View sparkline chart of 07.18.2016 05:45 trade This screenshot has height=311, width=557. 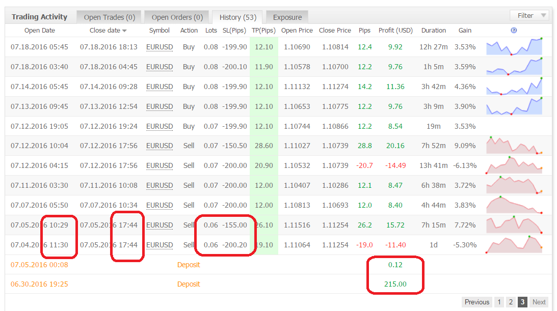pos(514,46)
